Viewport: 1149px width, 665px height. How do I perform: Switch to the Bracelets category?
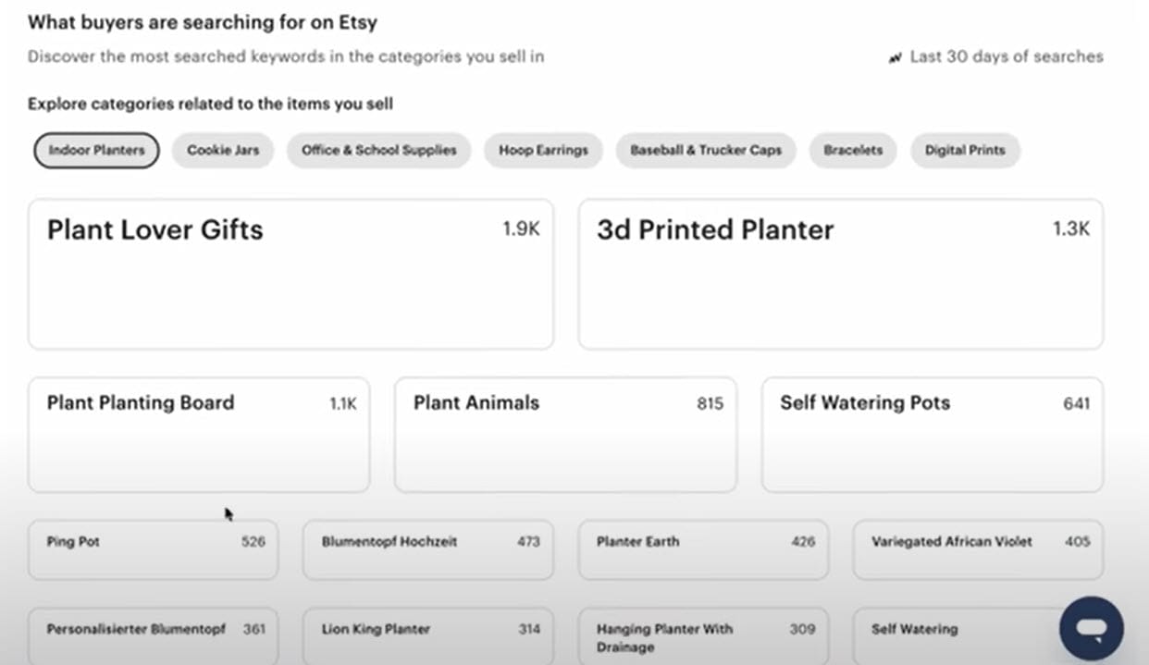click(x=853, y=150)
